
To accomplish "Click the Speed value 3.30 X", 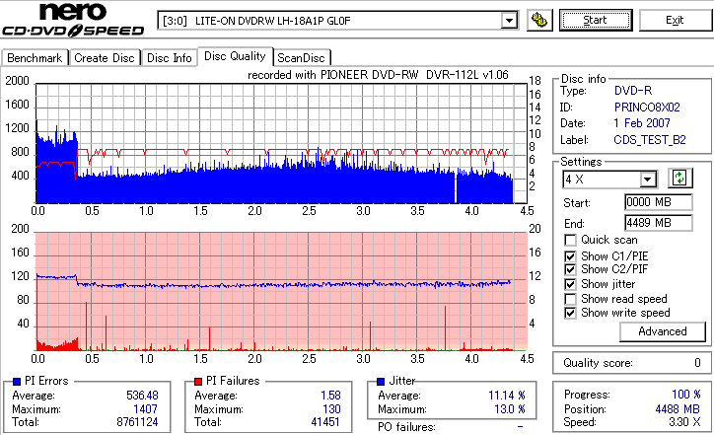I will coord(684,422).
